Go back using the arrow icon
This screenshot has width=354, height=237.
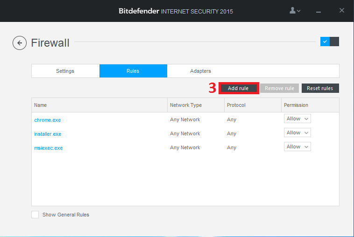(x=20, y=43)
